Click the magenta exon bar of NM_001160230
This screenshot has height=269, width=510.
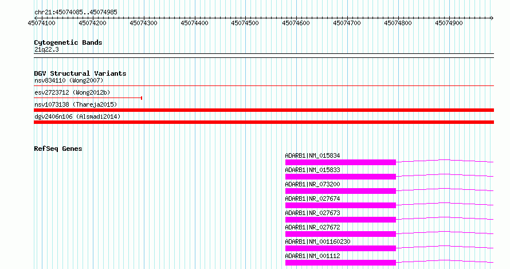click(340, 248)
